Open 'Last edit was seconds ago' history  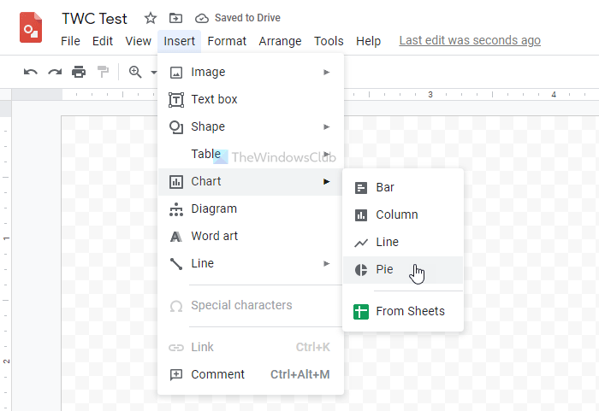pos(470,40)
